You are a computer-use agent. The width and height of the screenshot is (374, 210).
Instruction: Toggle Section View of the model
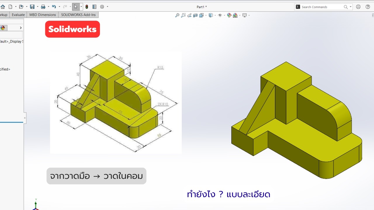[x=195, y=15]
